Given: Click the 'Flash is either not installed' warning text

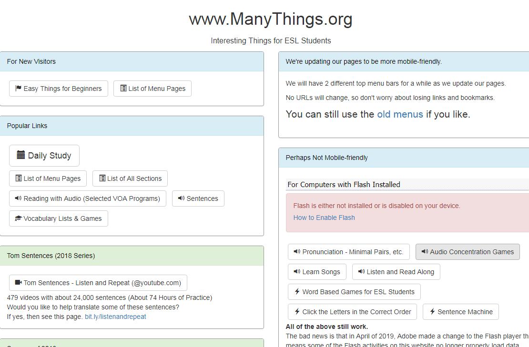Looking at the screenshot, I should [x=376, y=206].
